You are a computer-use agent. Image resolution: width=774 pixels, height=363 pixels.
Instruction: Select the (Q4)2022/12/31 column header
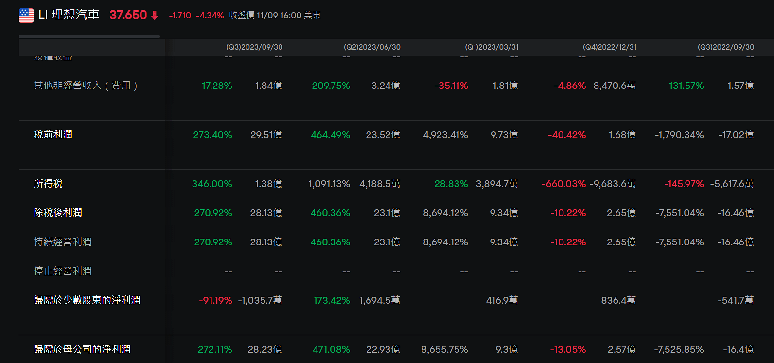(609, 47)
